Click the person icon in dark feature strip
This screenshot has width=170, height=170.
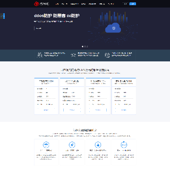[x=40, y=55]
